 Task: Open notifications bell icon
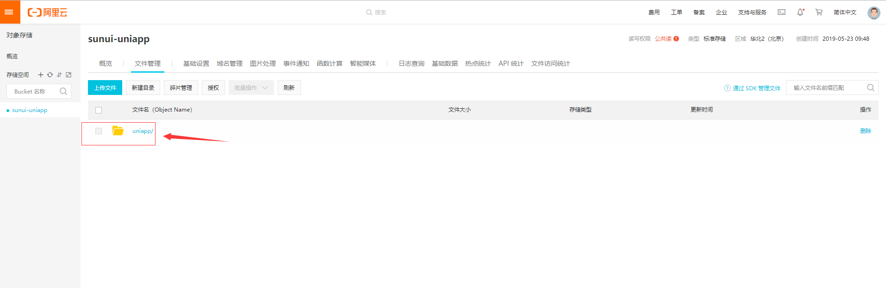800,12
